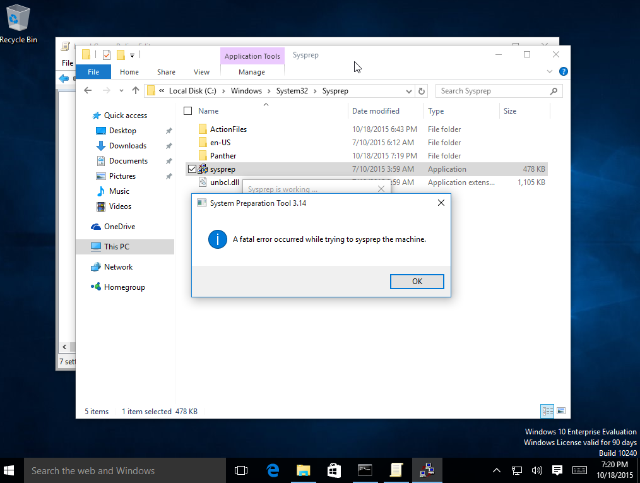
Task: Open Music in the navigation pane
Action: [119, 191]
